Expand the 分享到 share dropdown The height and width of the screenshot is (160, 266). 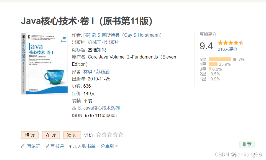click(x=109, y=146)
